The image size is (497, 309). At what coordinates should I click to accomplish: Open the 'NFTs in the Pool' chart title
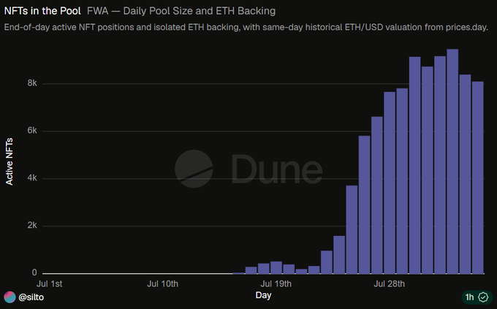pyautogui.click(x=42, y=11)
